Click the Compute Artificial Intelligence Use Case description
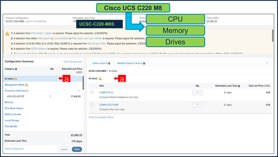 119,97
